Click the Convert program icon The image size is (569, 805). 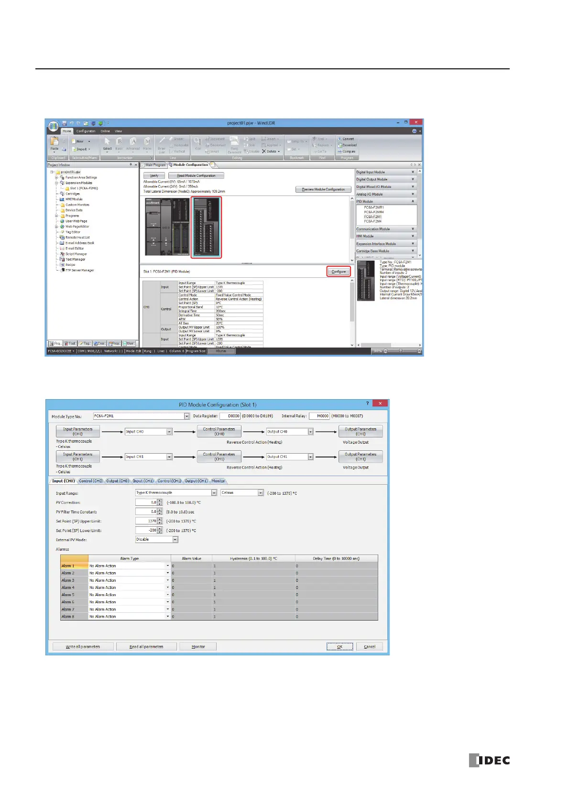point(339,139)
